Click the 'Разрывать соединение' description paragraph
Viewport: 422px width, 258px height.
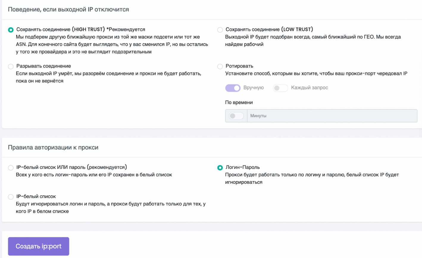click(x=109, y=77)
